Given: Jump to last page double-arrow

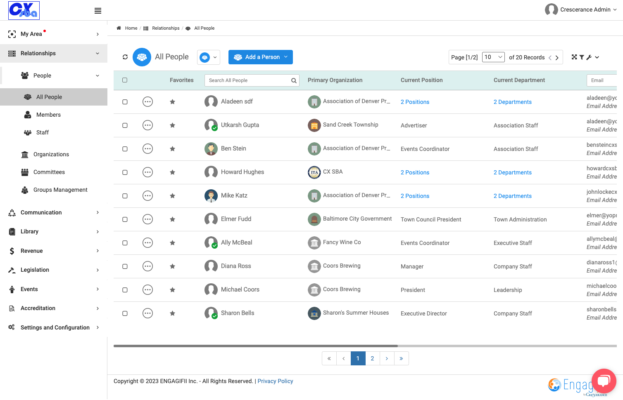Looking at the screenshot, I should [x=401, y=358].
